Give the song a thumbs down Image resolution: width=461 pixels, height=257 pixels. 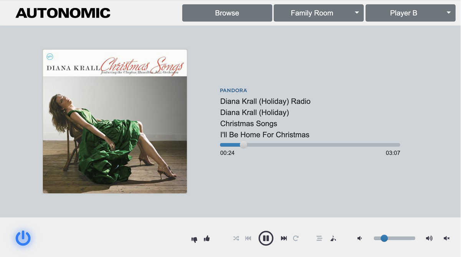click(194, 239)
